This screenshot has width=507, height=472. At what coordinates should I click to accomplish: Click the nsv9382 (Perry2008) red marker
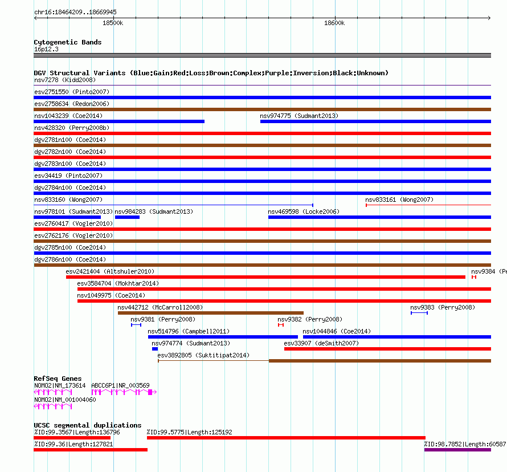point(281,325)
